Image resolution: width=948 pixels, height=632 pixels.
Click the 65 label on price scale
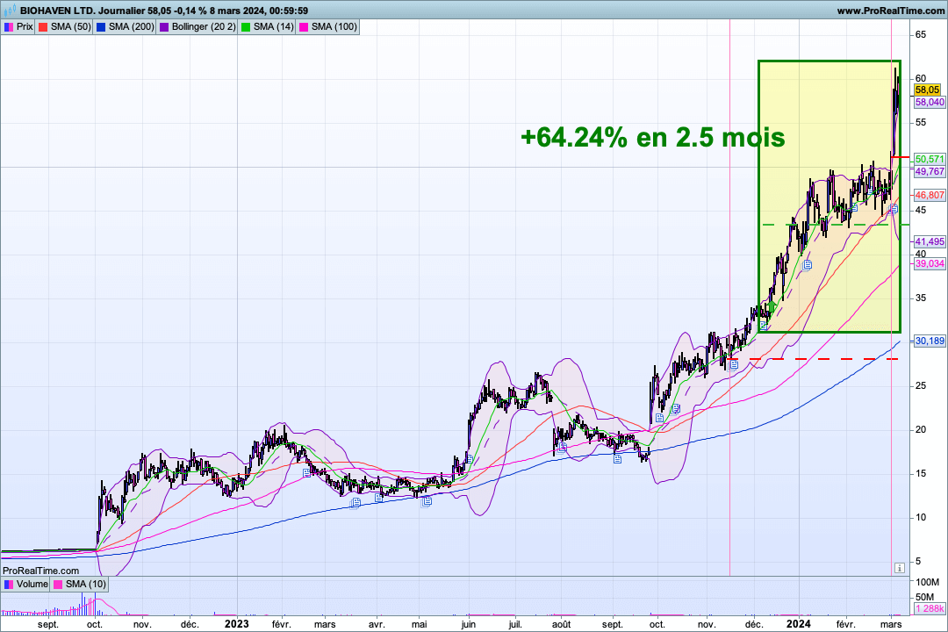(x=921, y=34)
